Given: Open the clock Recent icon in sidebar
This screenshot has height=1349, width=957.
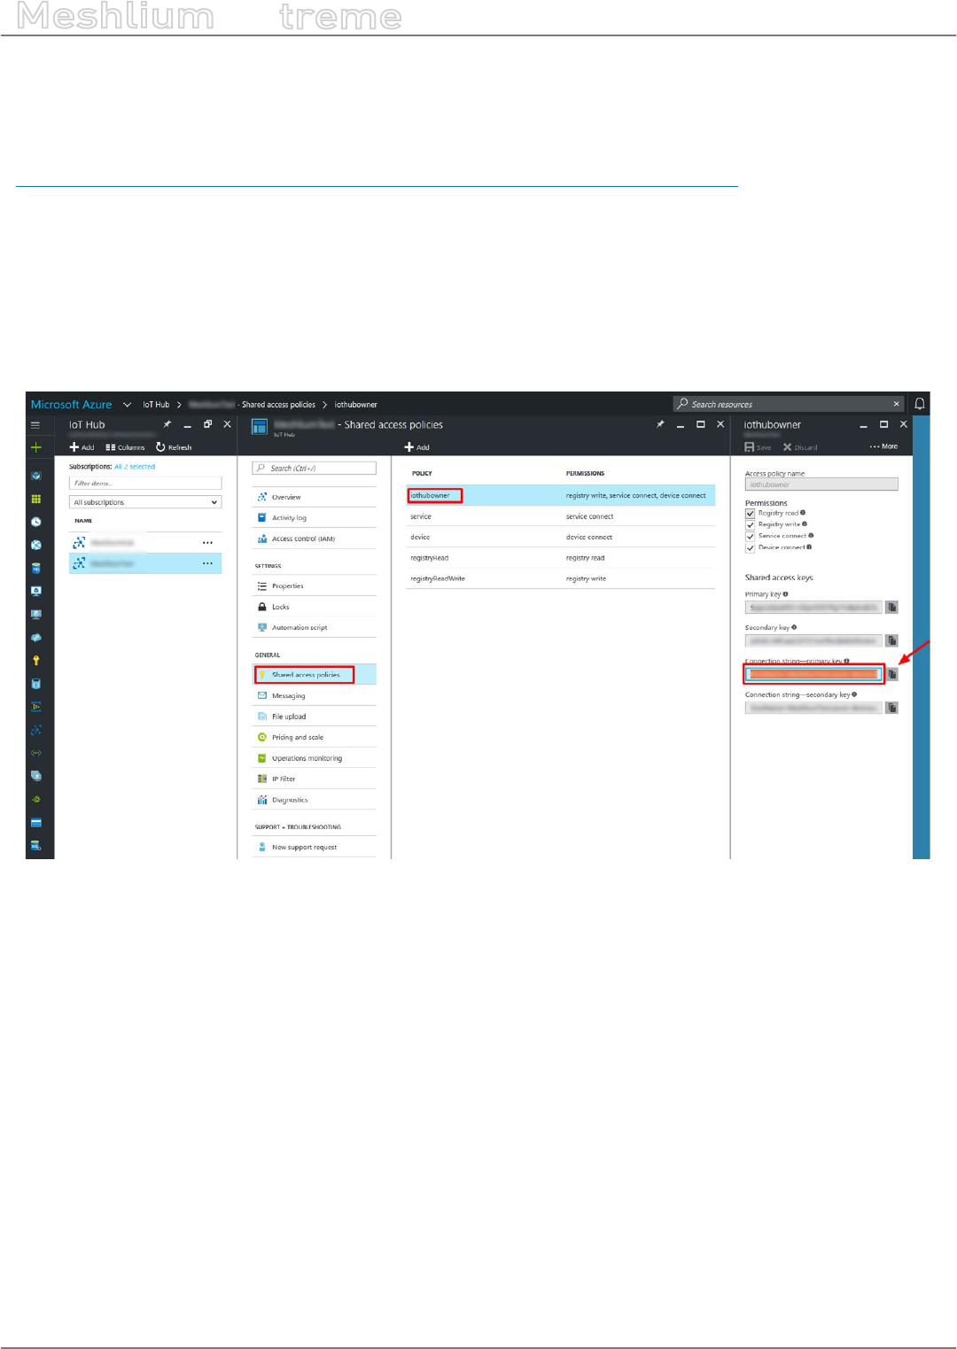Looking at the screenshot, I should (x=35, y=522).
